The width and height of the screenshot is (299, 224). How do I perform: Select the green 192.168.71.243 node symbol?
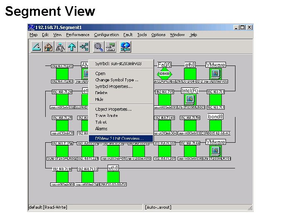tap(62, 74)
